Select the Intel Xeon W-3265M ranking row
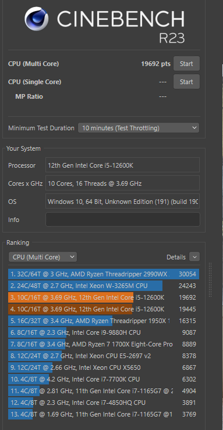The height and width of the screenshot is (430, 223). [x=104, y=286]
